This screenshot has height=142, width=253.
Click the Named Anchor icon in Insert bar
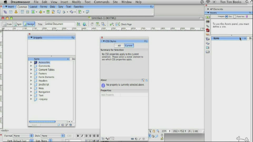[16, 12]
